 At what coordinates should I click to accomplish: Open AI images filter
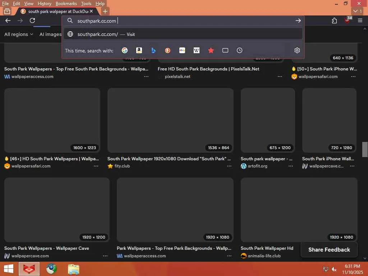pos(50,34)
